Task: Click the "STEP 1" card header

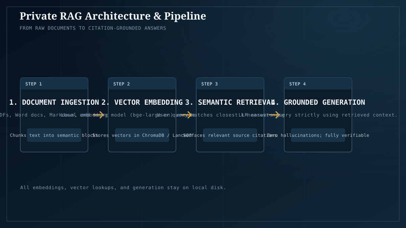Action: click(x=54, y=84)
